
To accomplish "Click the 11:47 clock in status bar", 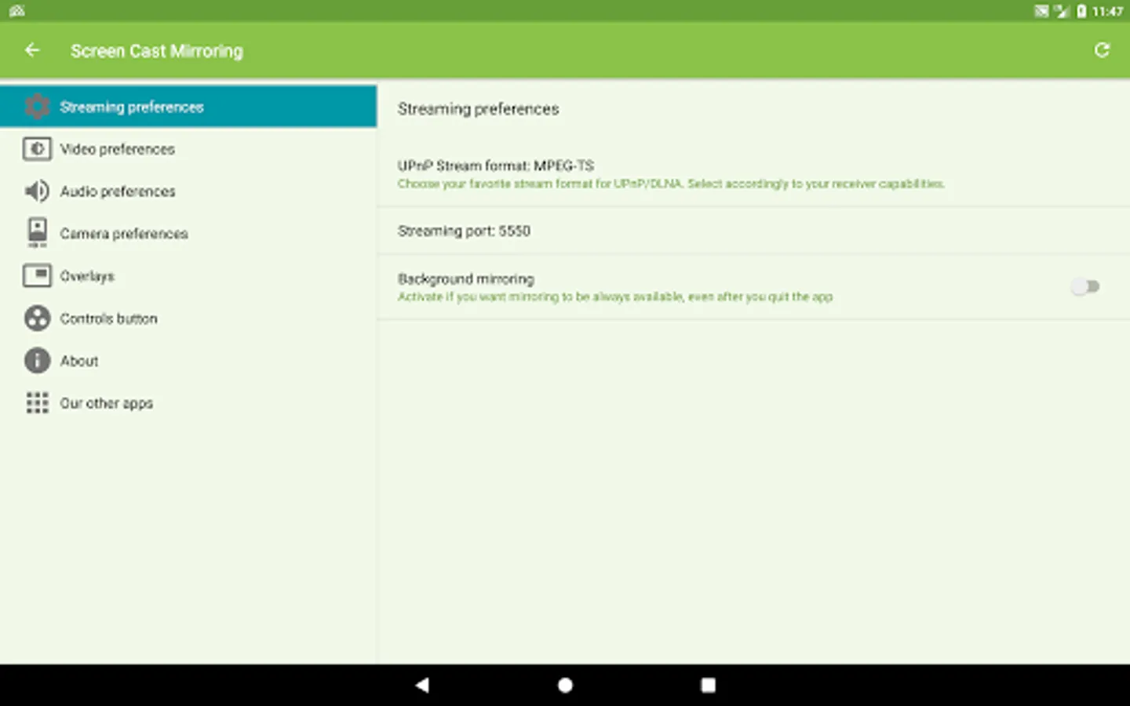I will (1107, 11).
